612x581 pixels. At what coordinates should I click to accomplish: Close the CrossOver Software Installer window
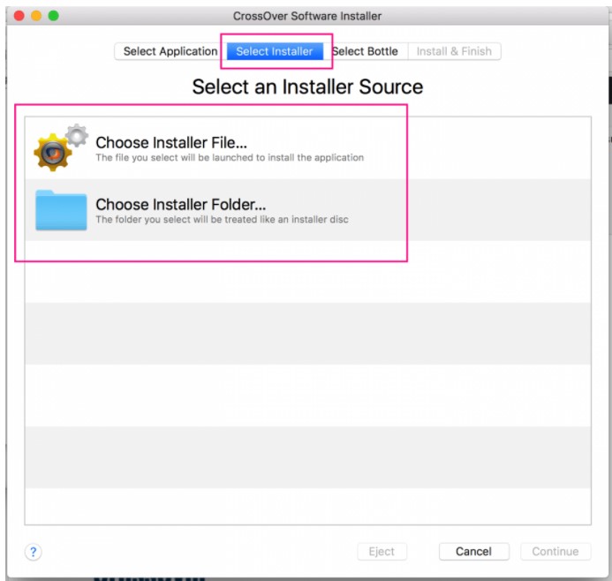tap(19, 16)
